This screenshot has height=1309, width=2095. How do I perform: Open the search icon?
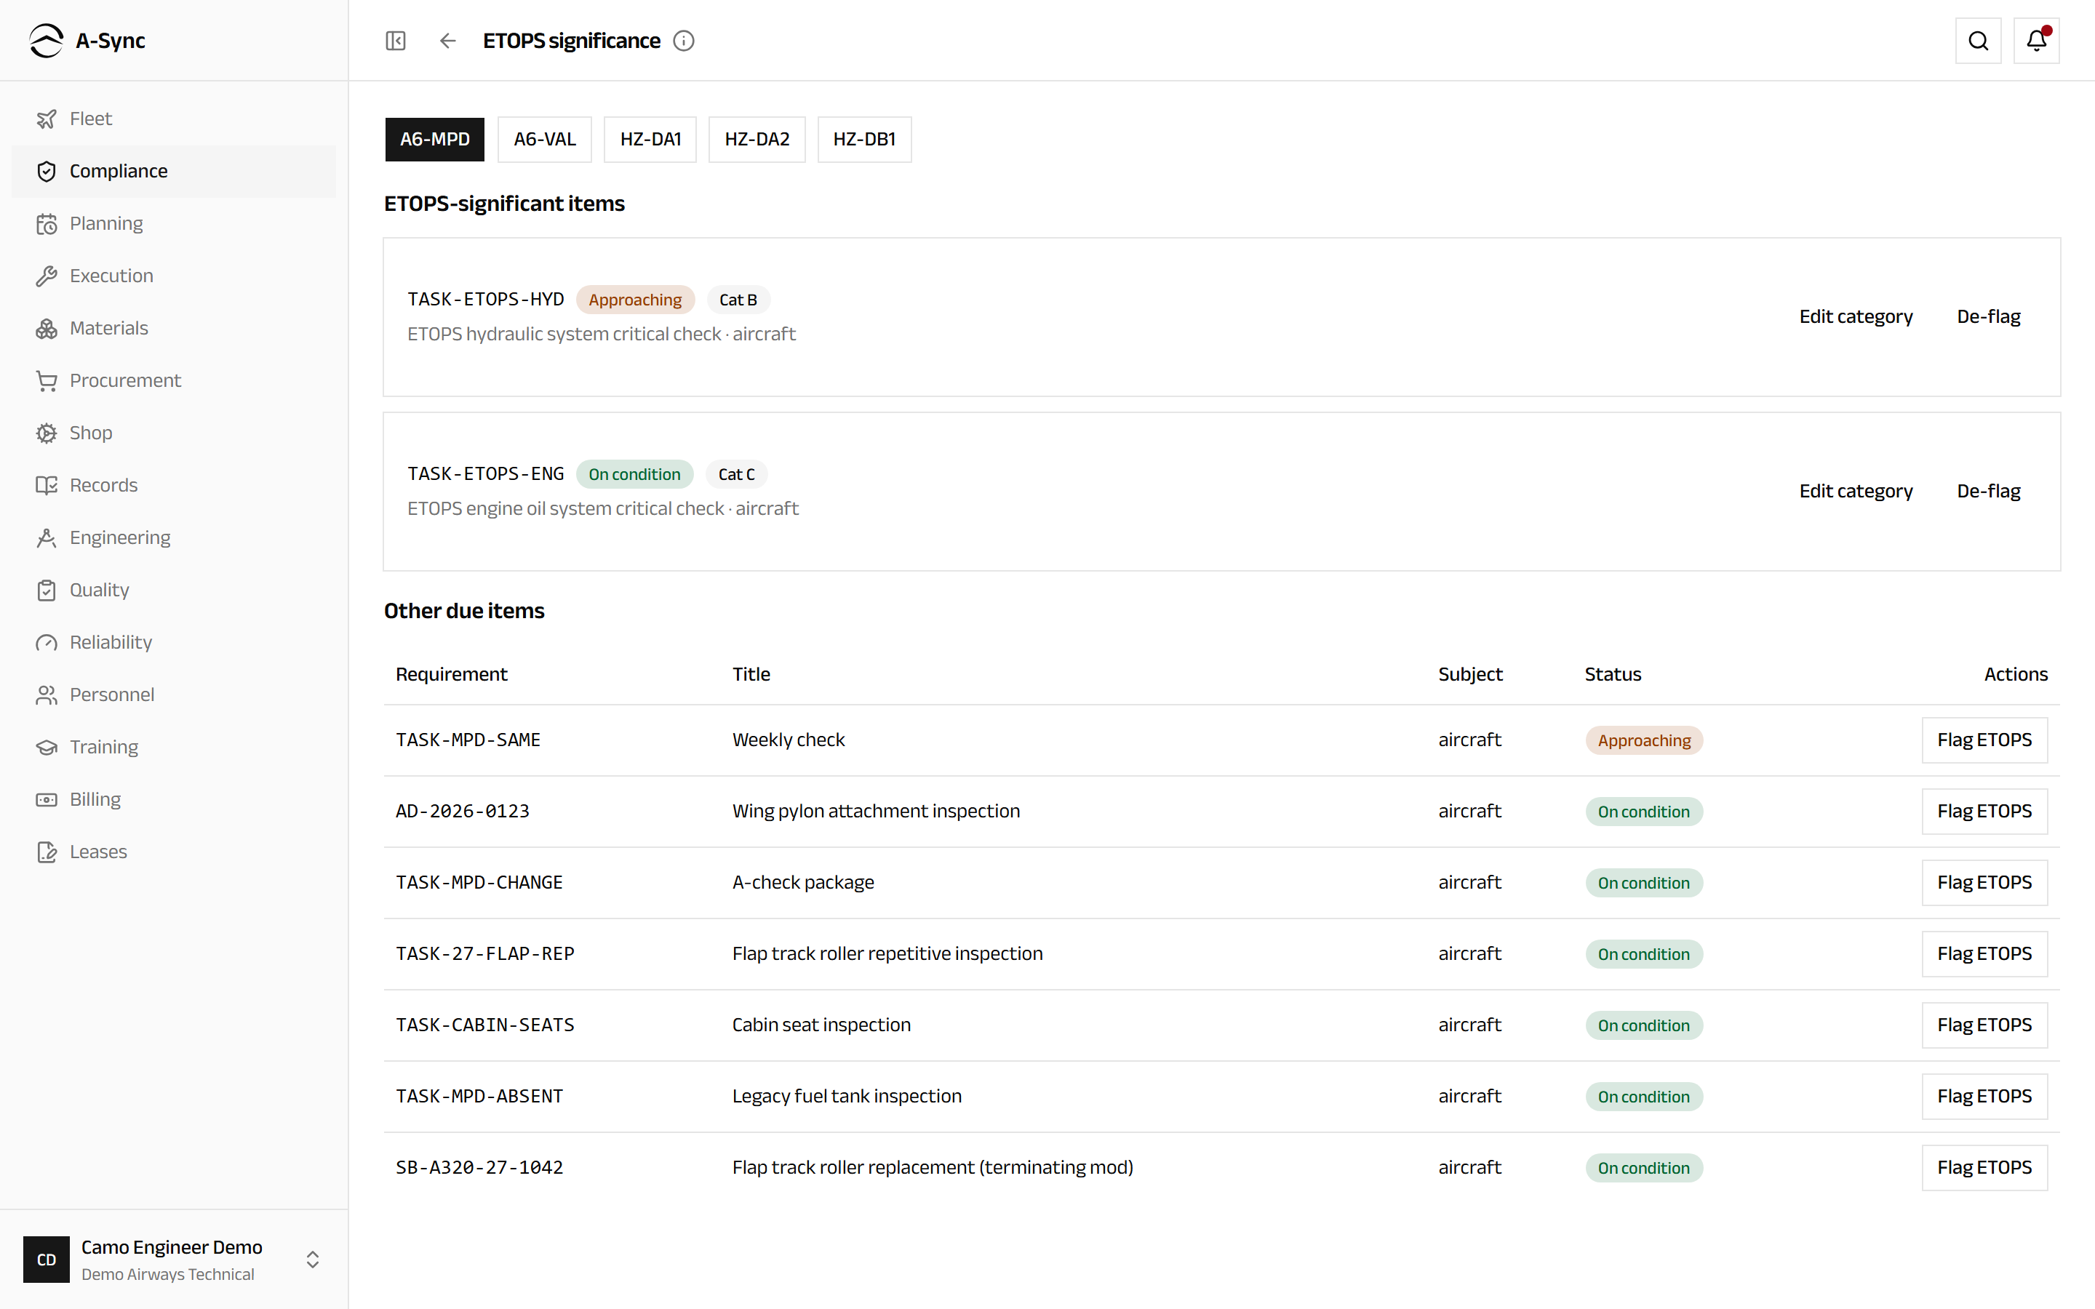point(1978,41)
